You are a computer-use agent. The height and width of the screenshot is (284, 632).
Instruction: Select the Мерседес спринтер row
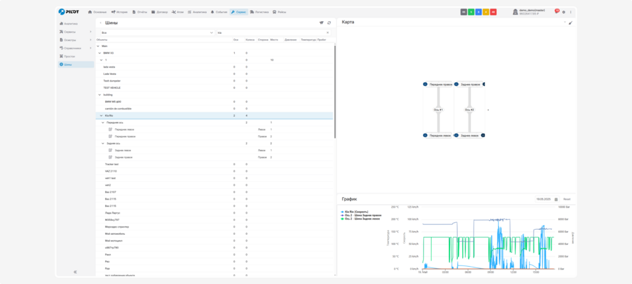[214, 227]
